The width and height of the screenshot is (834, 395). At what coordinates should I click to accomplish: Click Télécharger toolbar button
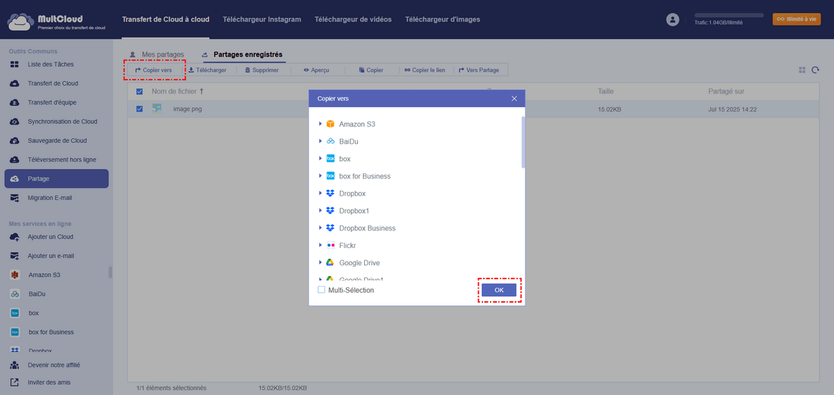(208, 70)
